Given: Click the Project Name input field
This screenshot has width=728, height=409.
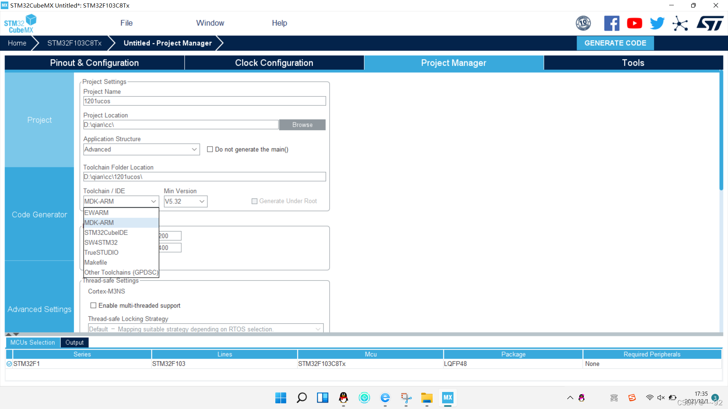Looking at the screenshot, I should (x=204, y=101).
